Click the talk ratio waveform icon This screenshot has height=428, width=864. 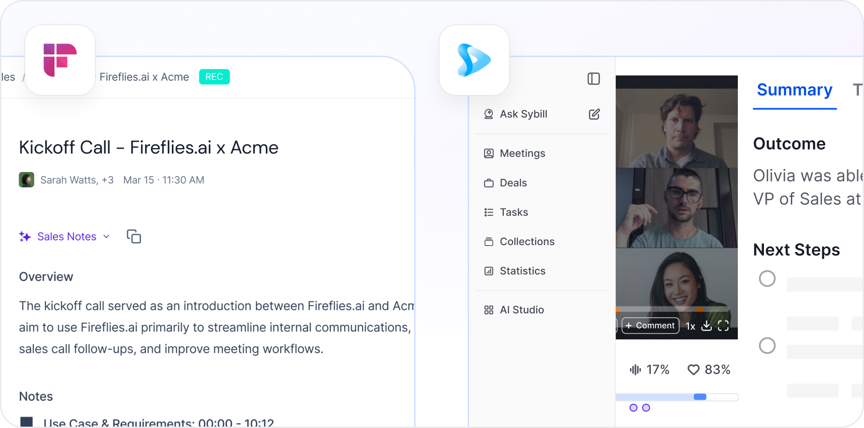(635, 369)
